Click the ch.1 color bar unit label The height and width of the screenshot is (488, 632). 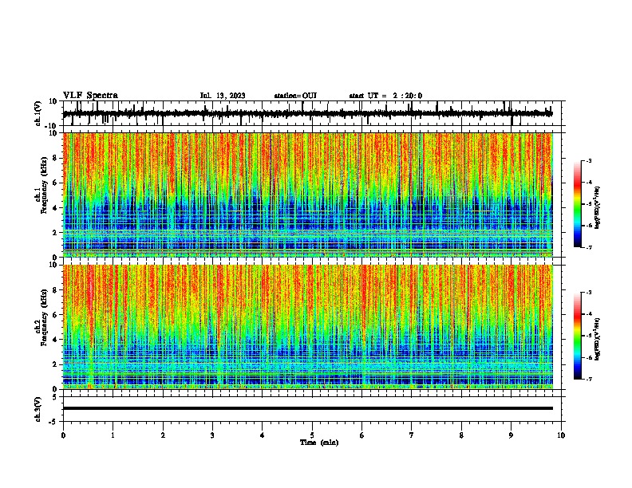pyautogui.click(x=598, y=208)
